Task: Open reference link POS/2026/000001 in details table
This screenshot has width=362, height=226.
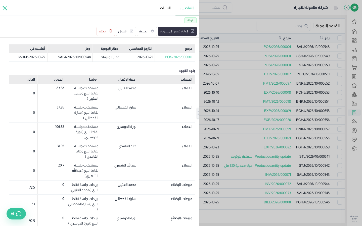Action: pyautogui.click(x=178, y=57)
